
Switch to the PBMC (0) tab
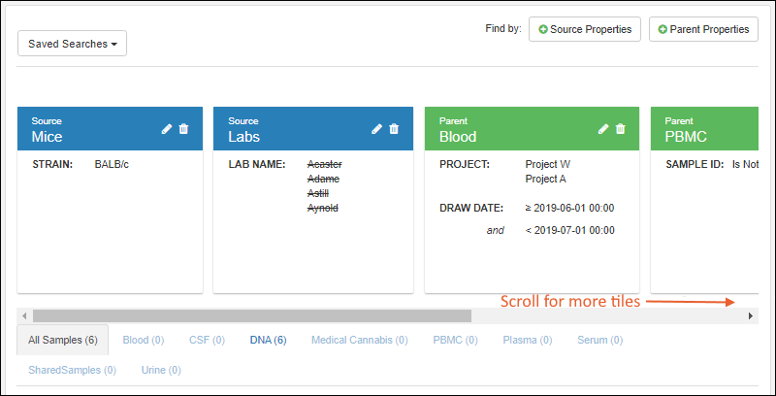455,340
